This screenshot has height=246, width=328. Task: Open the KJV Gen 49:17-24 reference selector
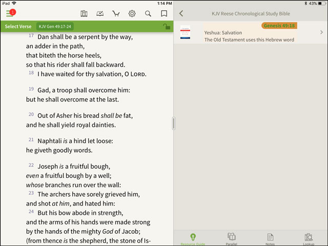[55, 27]
